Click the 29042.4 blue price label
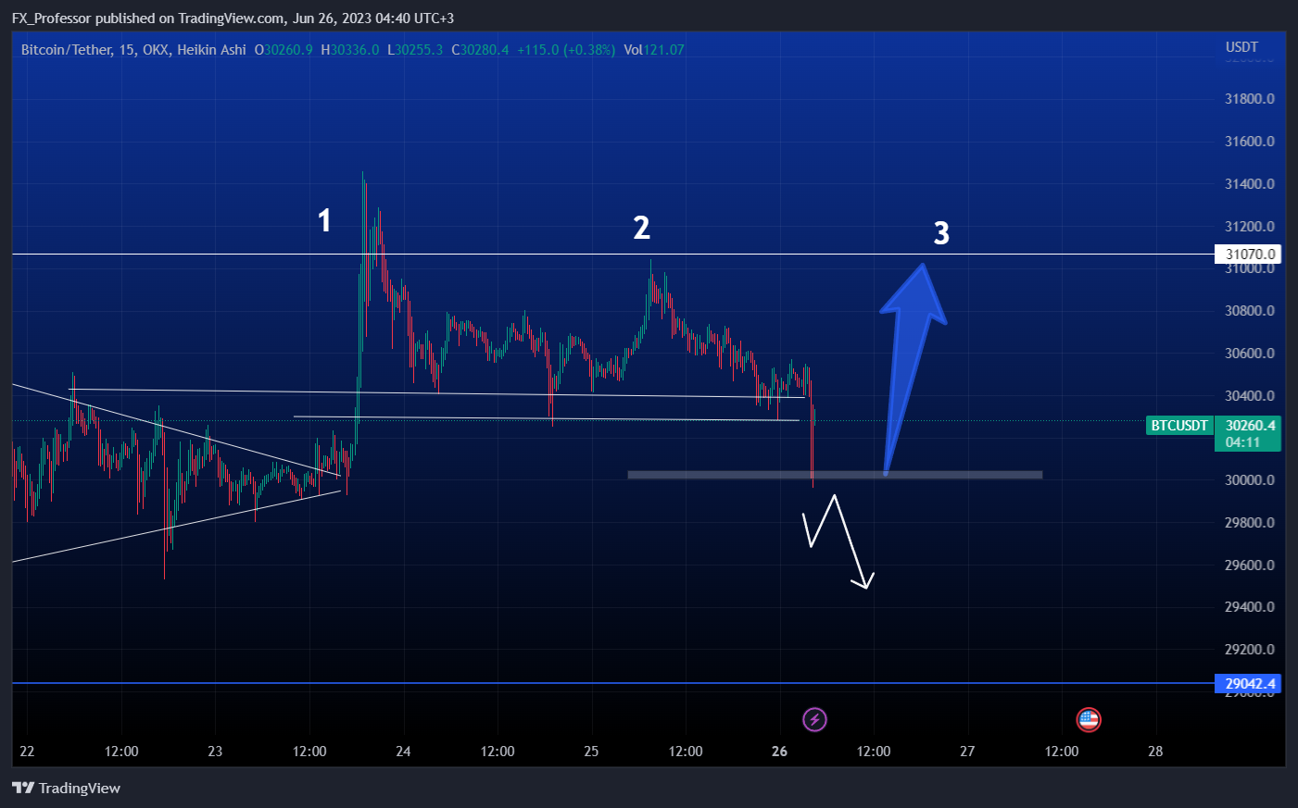The width and height of the screenshot is (1298, 808). click(x=1247, y=684)
